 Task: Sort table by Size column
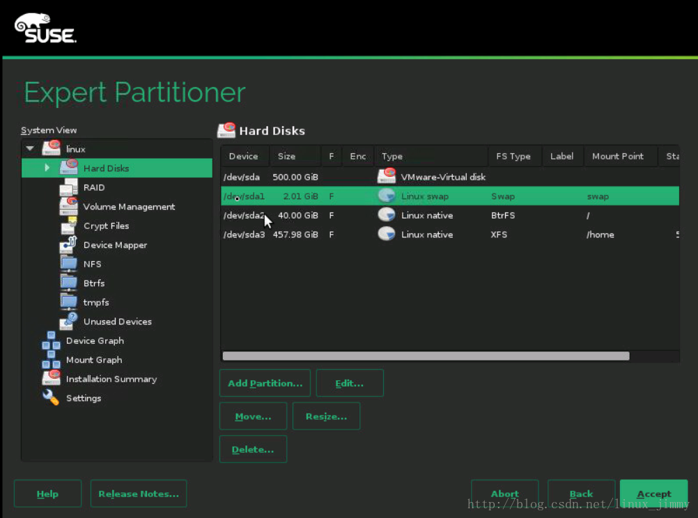[x=295, y=156]
